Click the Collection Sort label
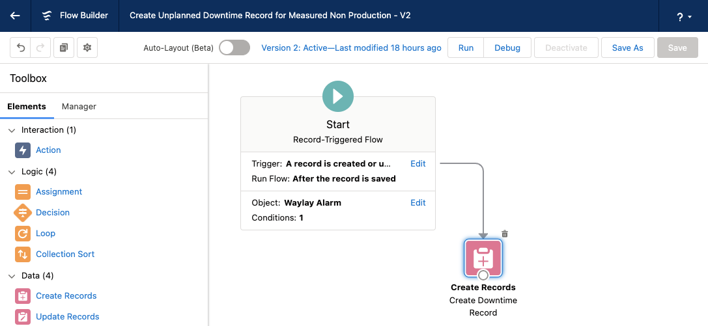The height and width of the screenshot is (326, 708). pos(66,254)
